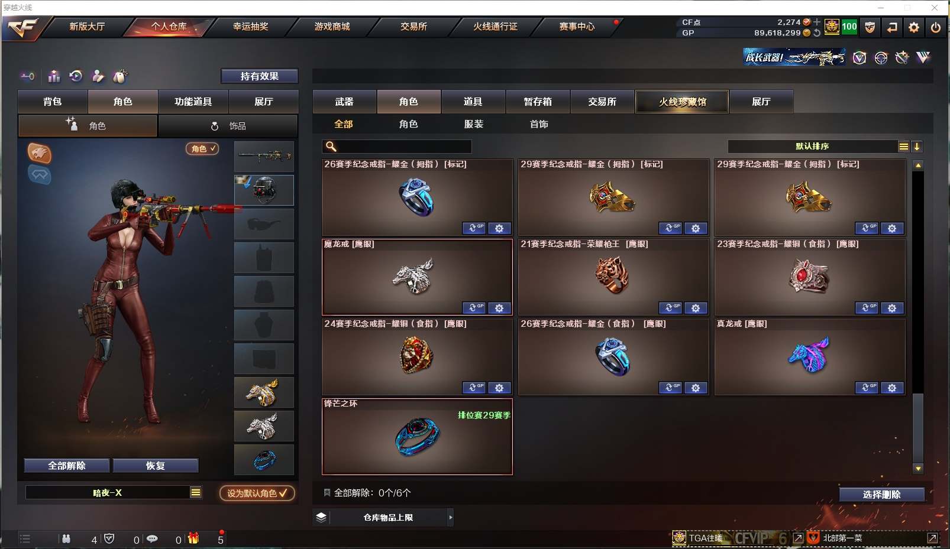
Task: Open gear settings on 魔龙戒 ring item
Action: 499,308
